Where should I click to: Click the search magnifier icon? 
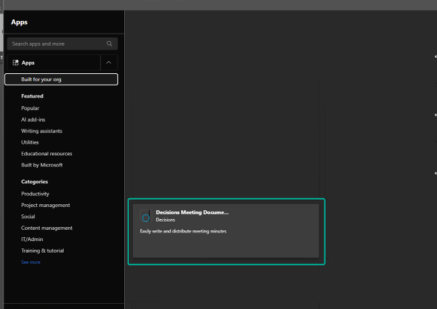[109, 44]
